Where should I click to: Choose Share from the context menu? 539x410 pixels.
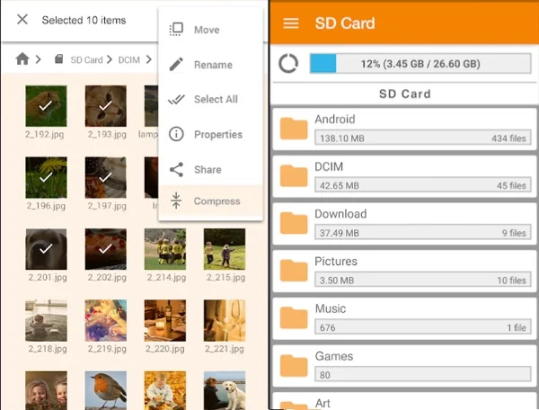(210, 169)
